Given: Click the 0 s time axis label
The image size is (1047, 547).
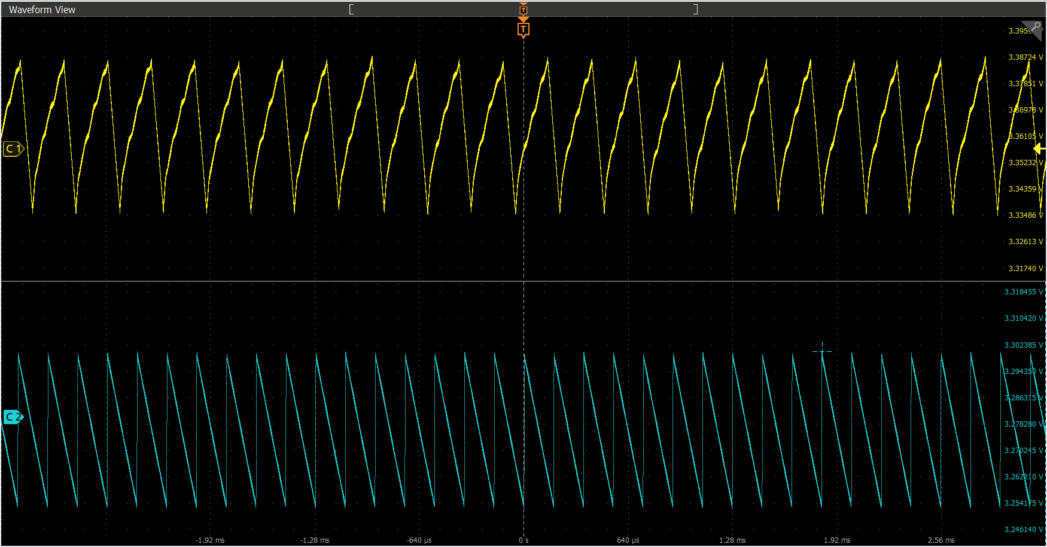Looking at the screenshot, I should click(x=523, y=540).
